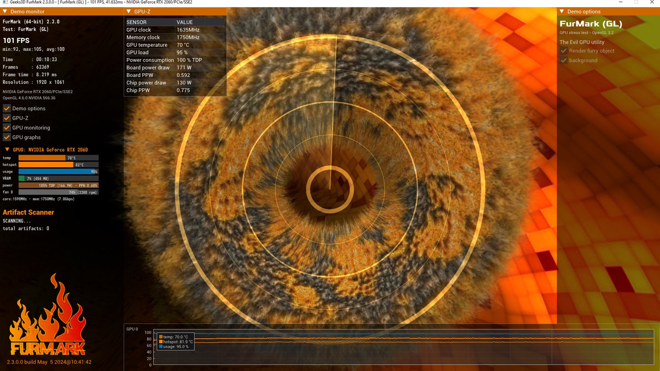Click the core:1590MHz mem:1750MHz line
Viewport: 660px width, 371px height.
click(38, 199)
